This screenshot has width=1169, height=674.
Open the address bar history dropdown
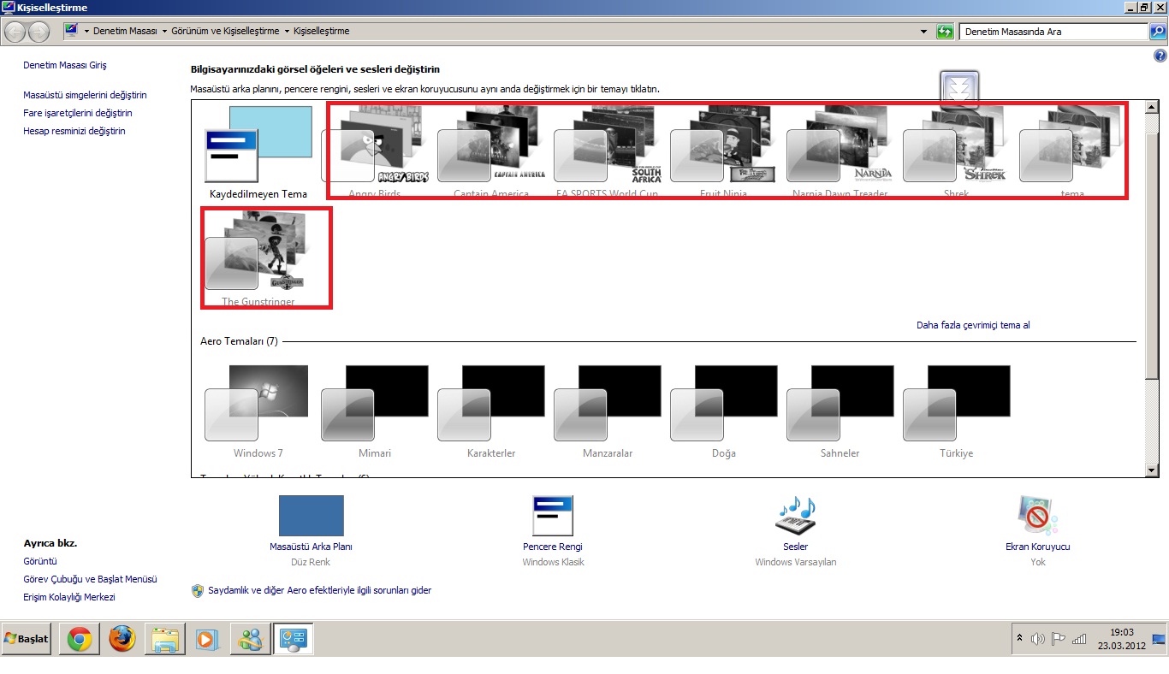coord(923,32)
